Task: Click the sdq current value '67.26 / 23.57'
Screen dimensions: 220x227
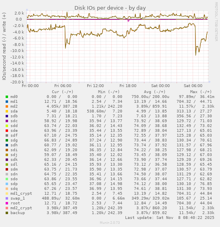Action: point(61,189)
